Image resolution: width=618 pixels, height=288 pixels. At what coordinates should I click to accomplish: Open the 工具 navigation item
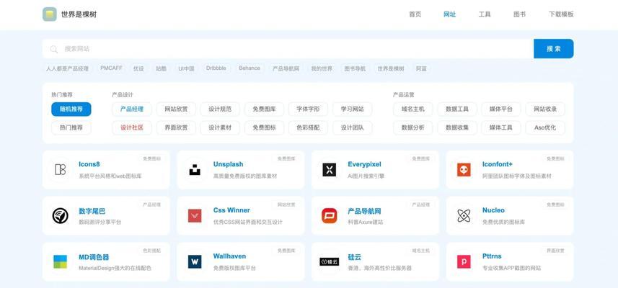coord(485,14)
